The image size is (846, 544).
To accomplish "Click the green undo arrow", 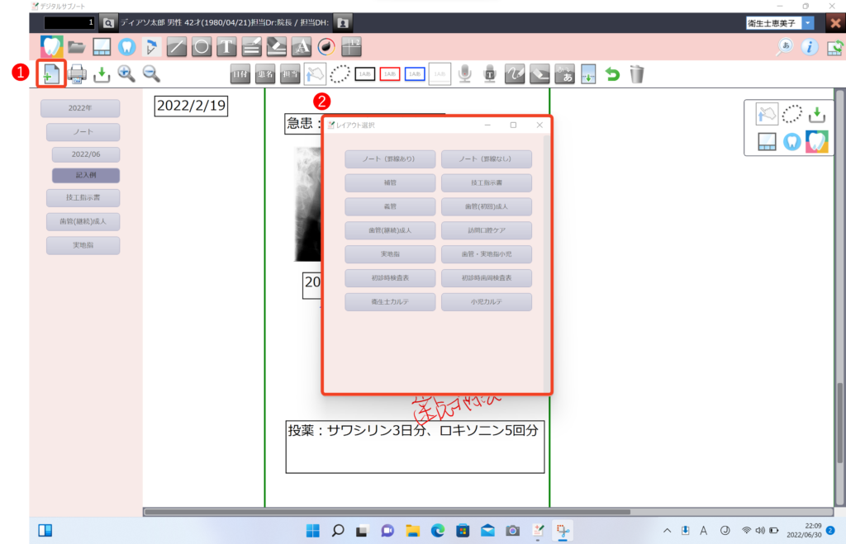I will (x=612, y=75).
